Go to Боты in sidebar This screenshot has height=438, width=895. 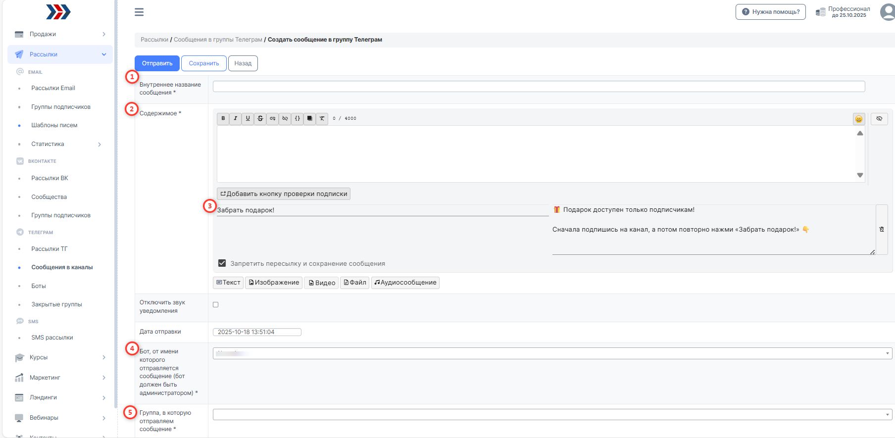[39, 286]
